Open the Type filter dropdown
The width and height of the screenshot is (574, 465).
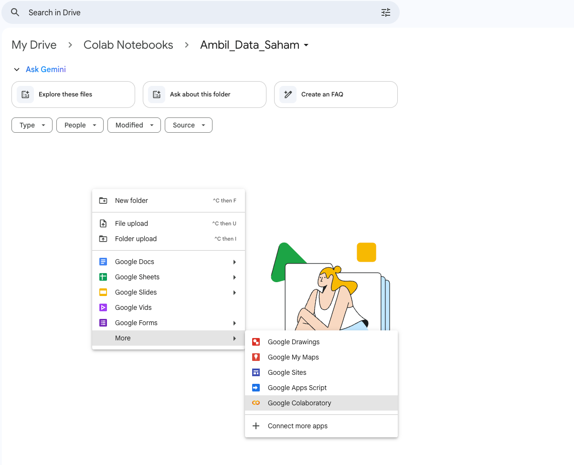(x=32, y=125)
